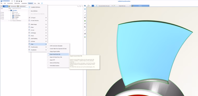Click the help question-mark icon in menu bar

pos(42,3)
